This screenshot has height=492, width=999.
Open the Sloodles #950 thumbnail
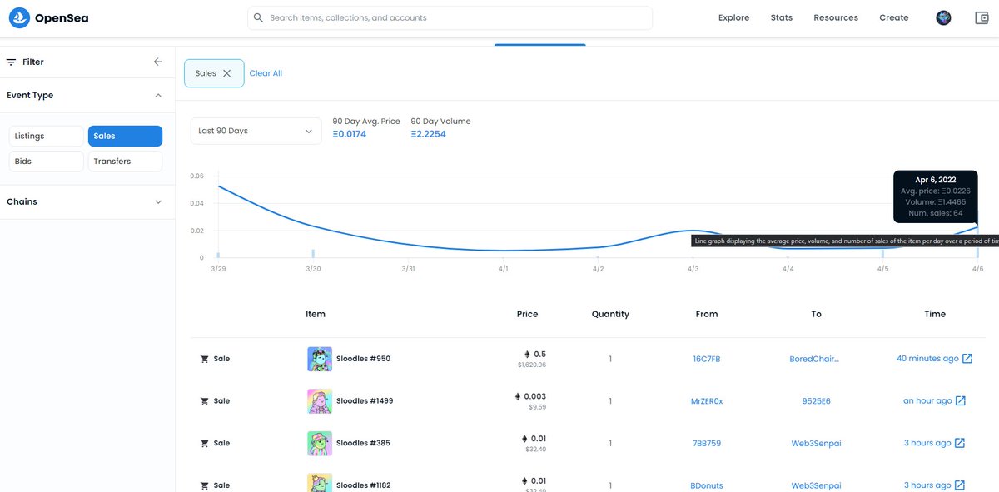tap(320, 359)
